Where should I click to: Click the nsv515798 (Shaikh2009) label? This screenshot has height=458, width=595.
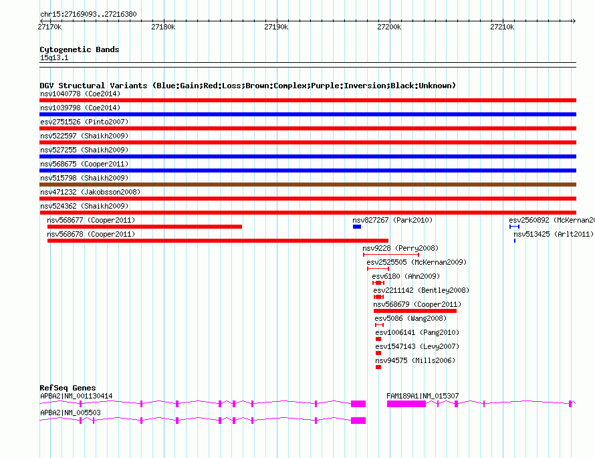(84, 178)
